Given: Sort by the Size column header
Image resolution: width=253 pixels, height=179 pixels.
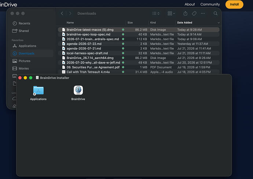Looking at the screenshot, I should click(130, 23).
